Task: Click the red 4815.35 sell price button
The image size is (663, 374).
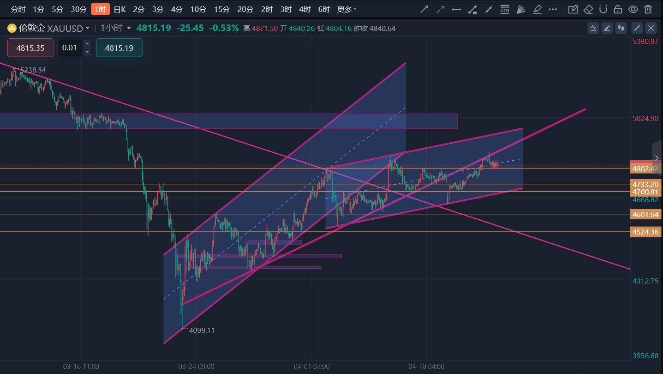Action: (30, 48)
